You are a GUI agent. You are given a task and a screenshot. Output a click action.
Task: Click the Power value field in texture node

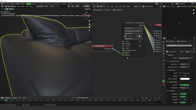pos(134,41)
